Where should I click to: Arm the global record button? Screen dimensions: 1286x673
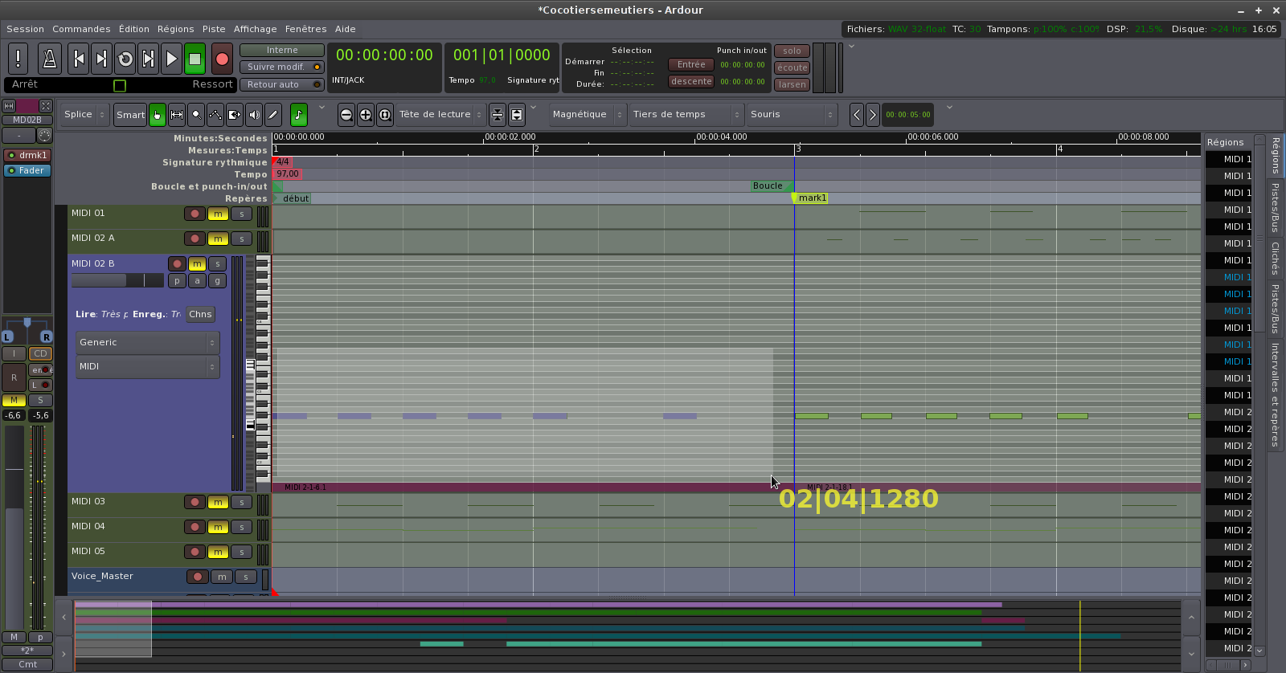tap(222, 59)
